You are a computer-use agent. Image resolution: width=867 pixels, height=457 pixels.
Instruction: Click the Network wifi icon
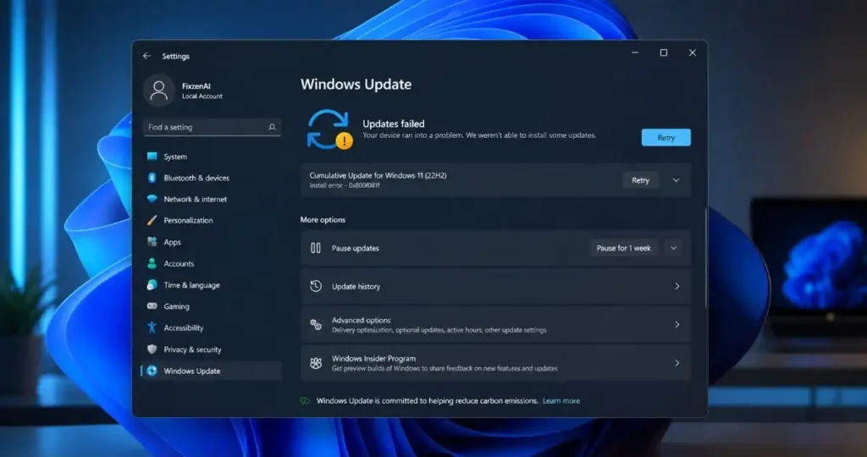pos(152,199)
